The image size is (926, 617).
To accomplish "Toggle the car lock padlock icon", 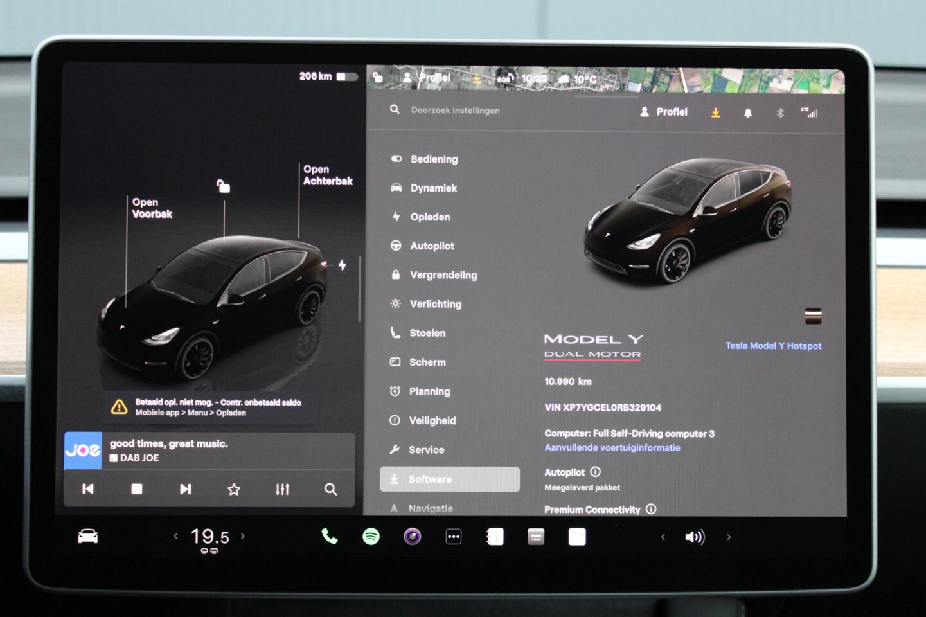I will [x=223, y=186].
